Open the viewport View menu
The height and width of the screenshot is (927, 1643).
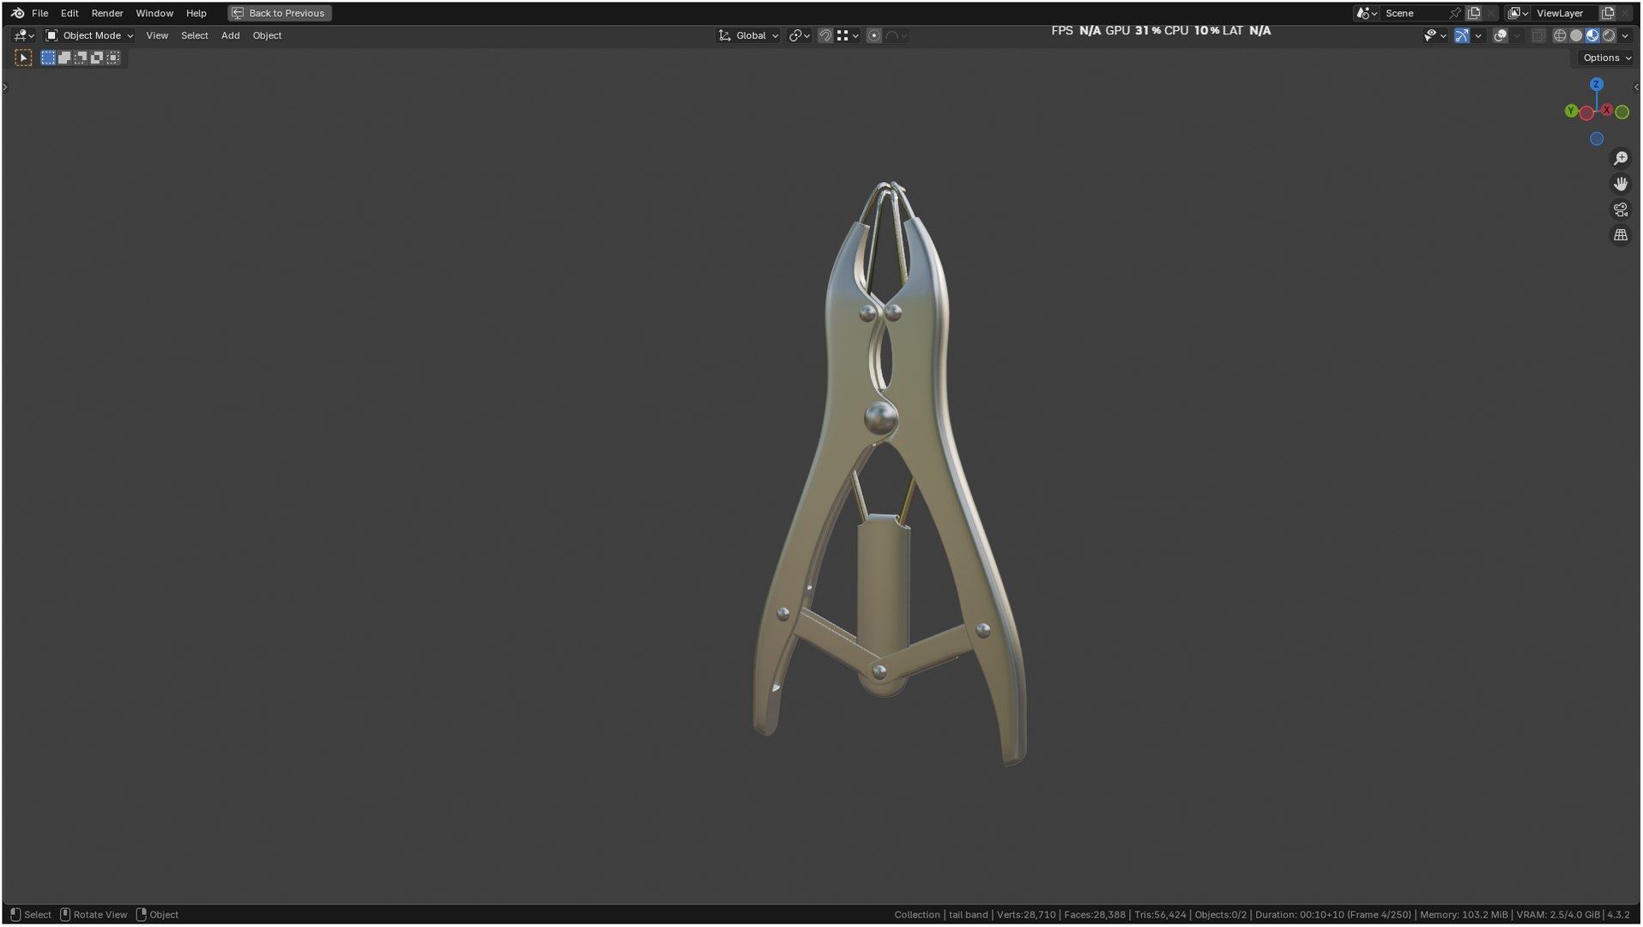coord(157,35)
